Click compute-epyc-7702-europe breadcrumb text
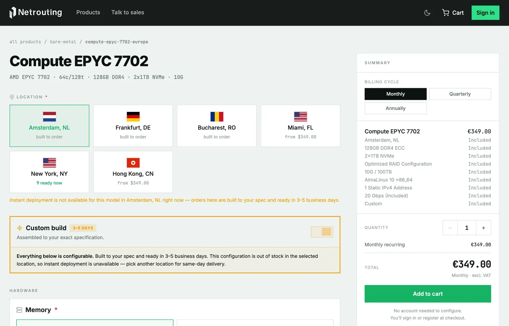 click(x=117, y=42)
